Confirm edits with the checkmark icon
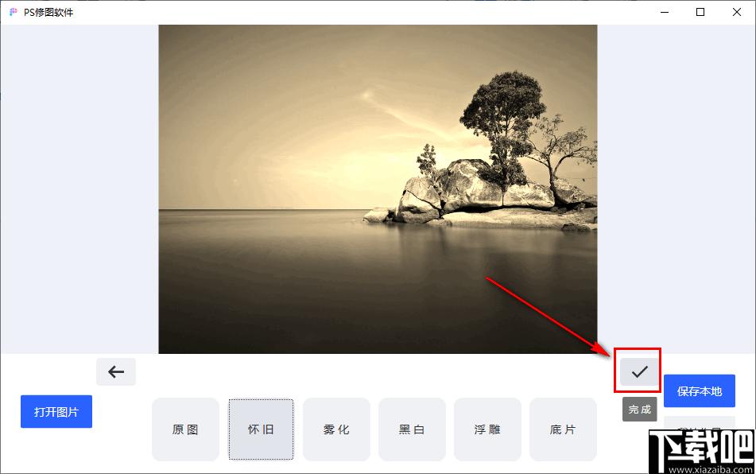The width and height of the screenshot is (756, 474). 639,371
